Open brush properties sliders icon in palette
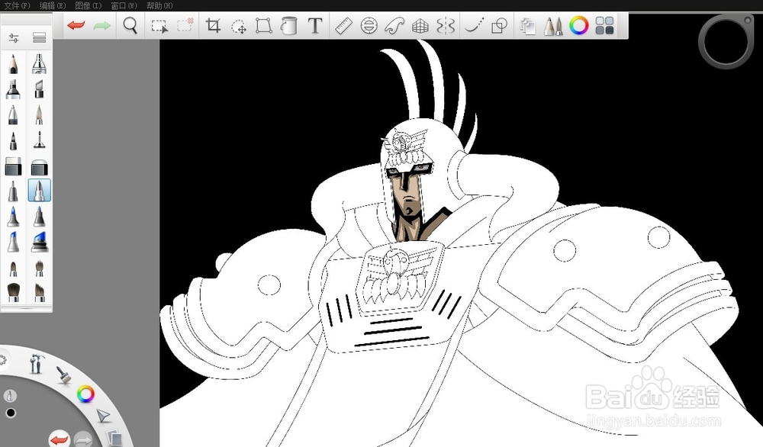This screenshot has width=763, height=447. point(14,37)
